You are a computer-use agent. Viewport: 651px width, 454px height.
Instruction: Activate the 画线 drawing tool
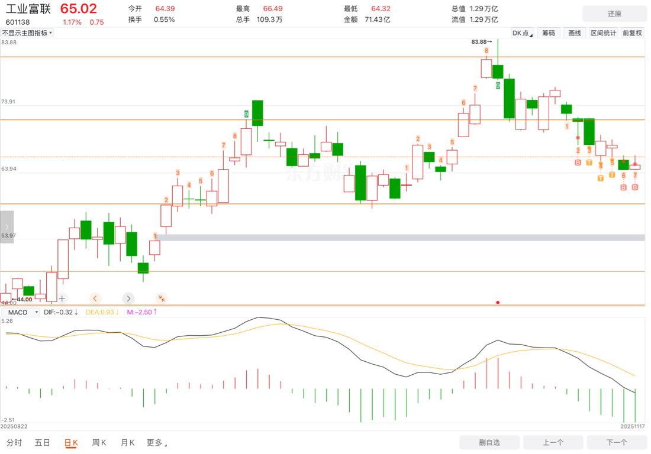pyautogui.click(x=575, y=33)
